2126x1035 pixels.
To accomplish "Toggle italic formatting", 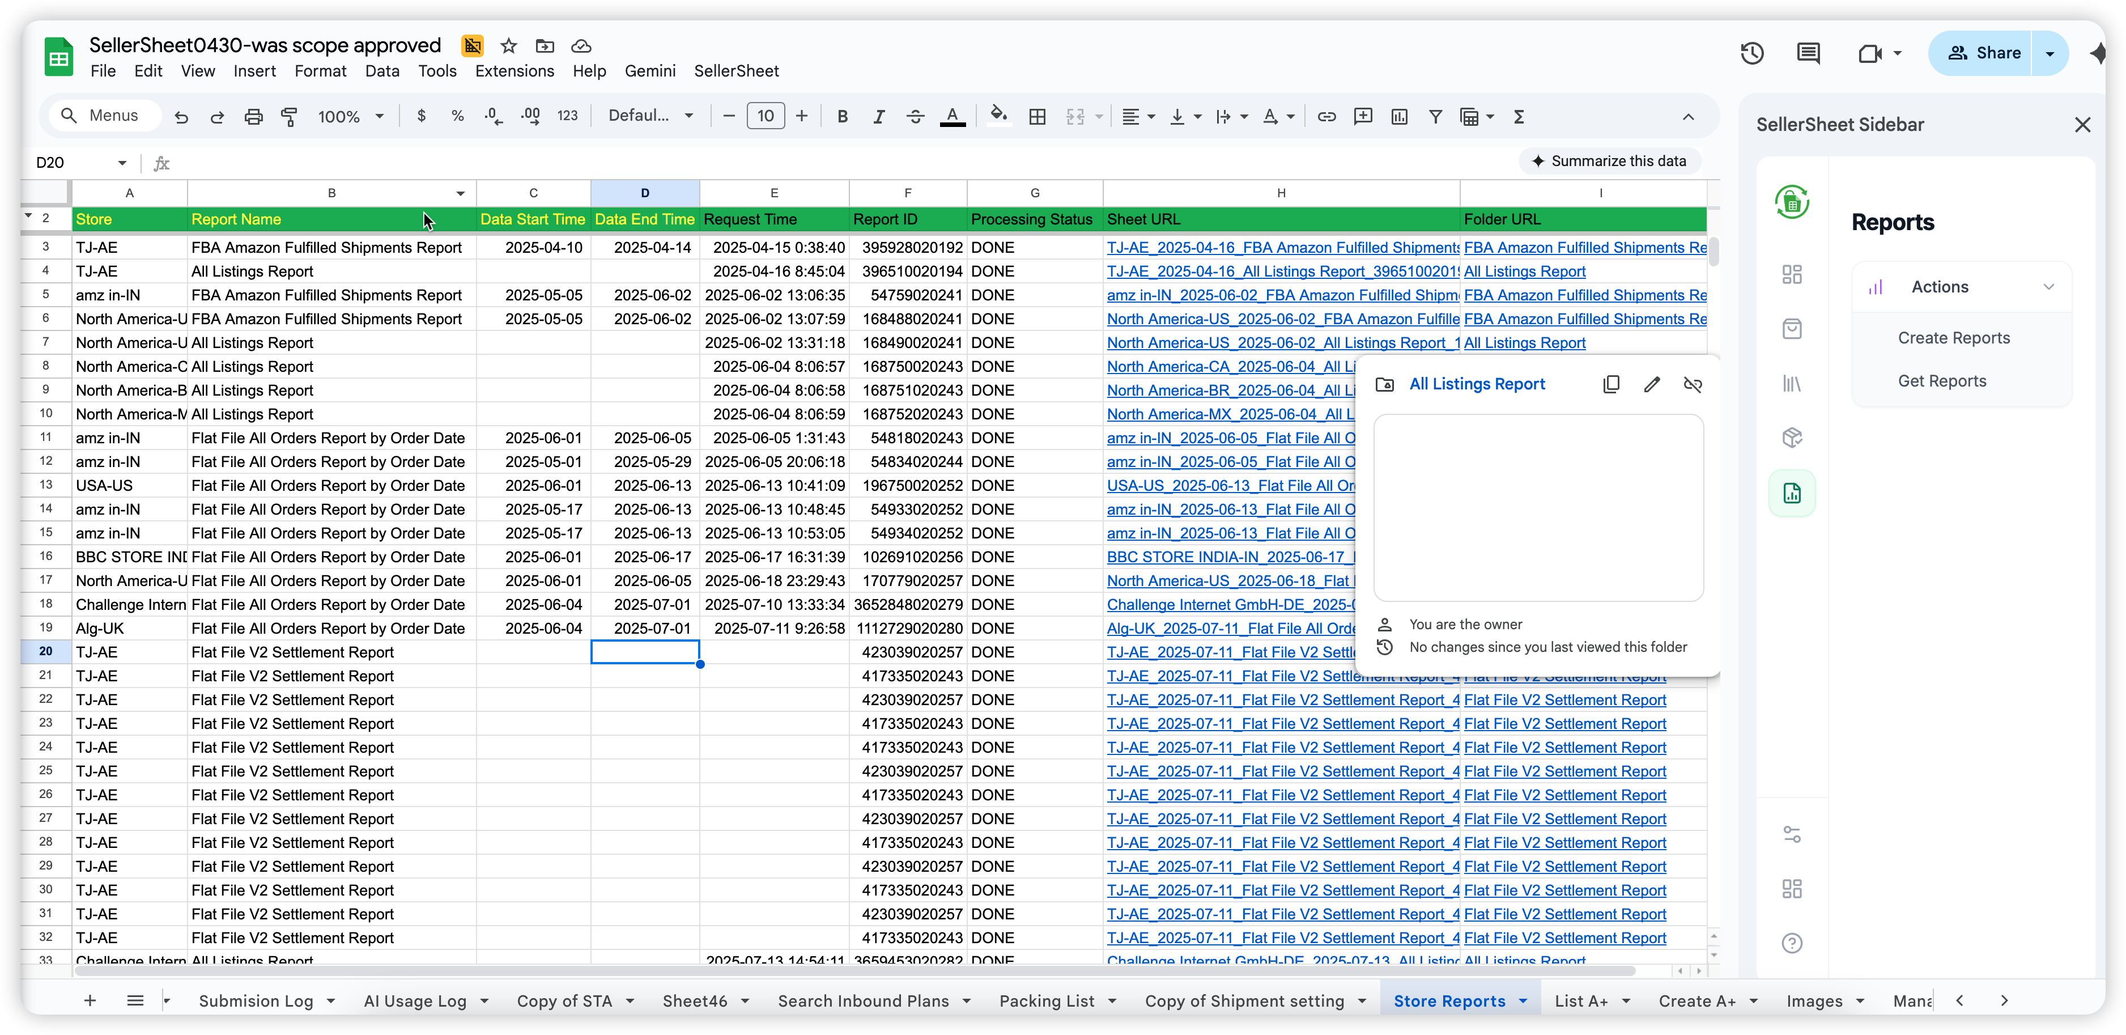I will (x=878, y=116).
